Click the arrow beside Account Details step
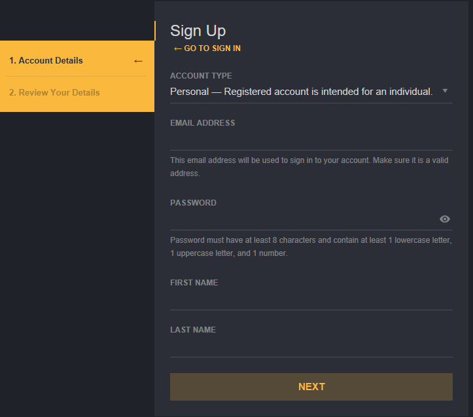The image size is (473, 417). coord(138,61)
